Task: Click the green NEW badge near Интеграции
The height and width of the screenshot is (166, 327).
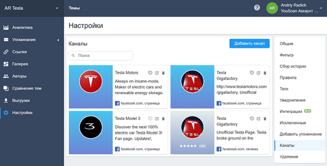Action: point(308,111)
